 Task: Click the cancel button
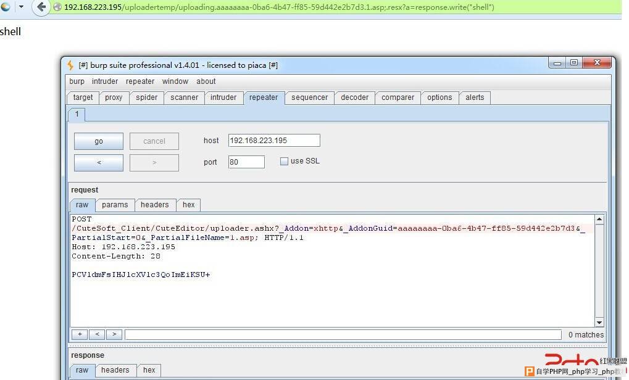click(154, 141)
